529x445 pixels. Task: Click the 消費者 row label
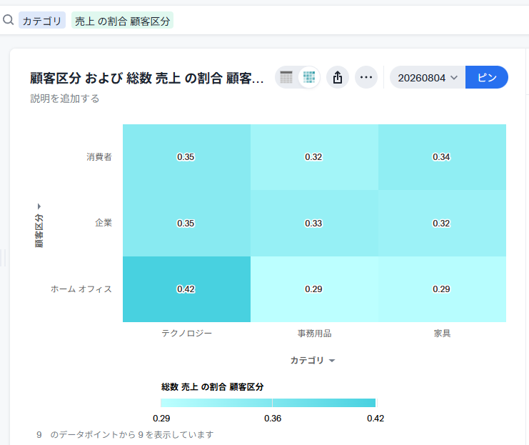[99, 157]
